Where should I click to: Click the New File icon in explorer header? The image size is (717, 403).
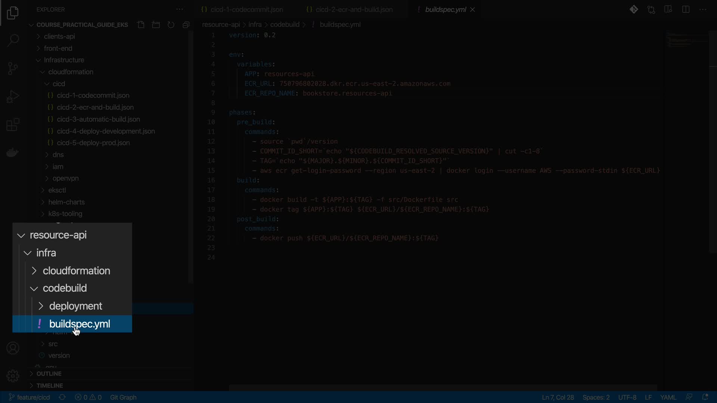click(141, 25)
